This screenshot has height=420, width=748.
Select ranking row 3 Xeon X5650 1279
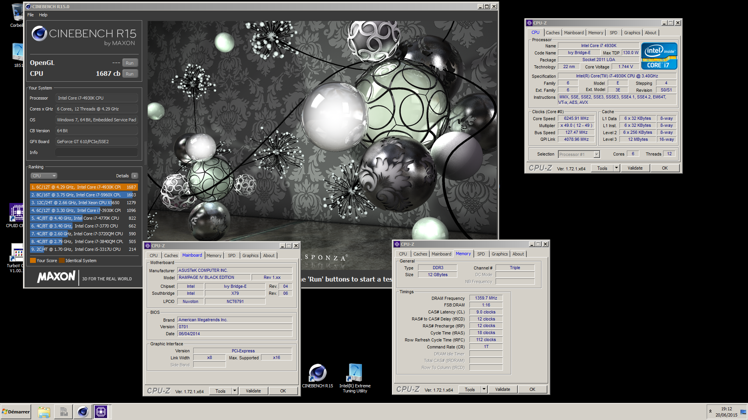(x=84, y=203)
